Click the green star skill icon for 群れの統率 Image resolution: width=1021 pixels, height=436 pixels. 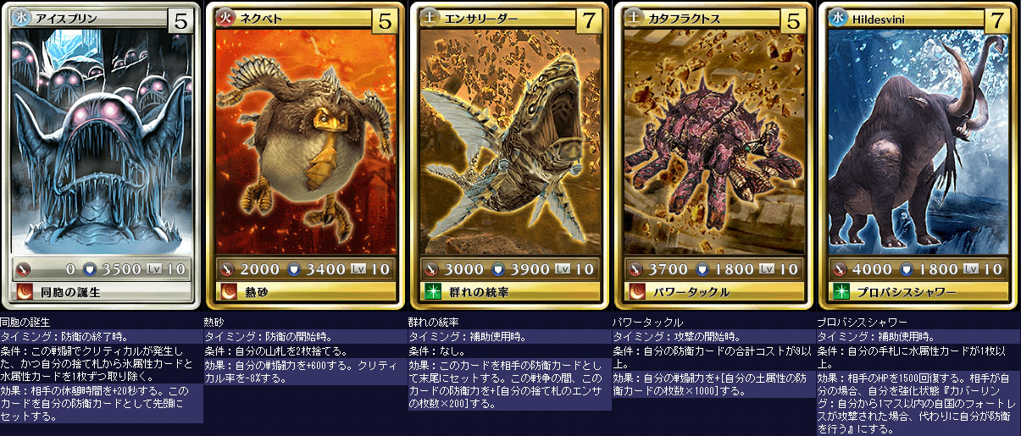(431, 292)
